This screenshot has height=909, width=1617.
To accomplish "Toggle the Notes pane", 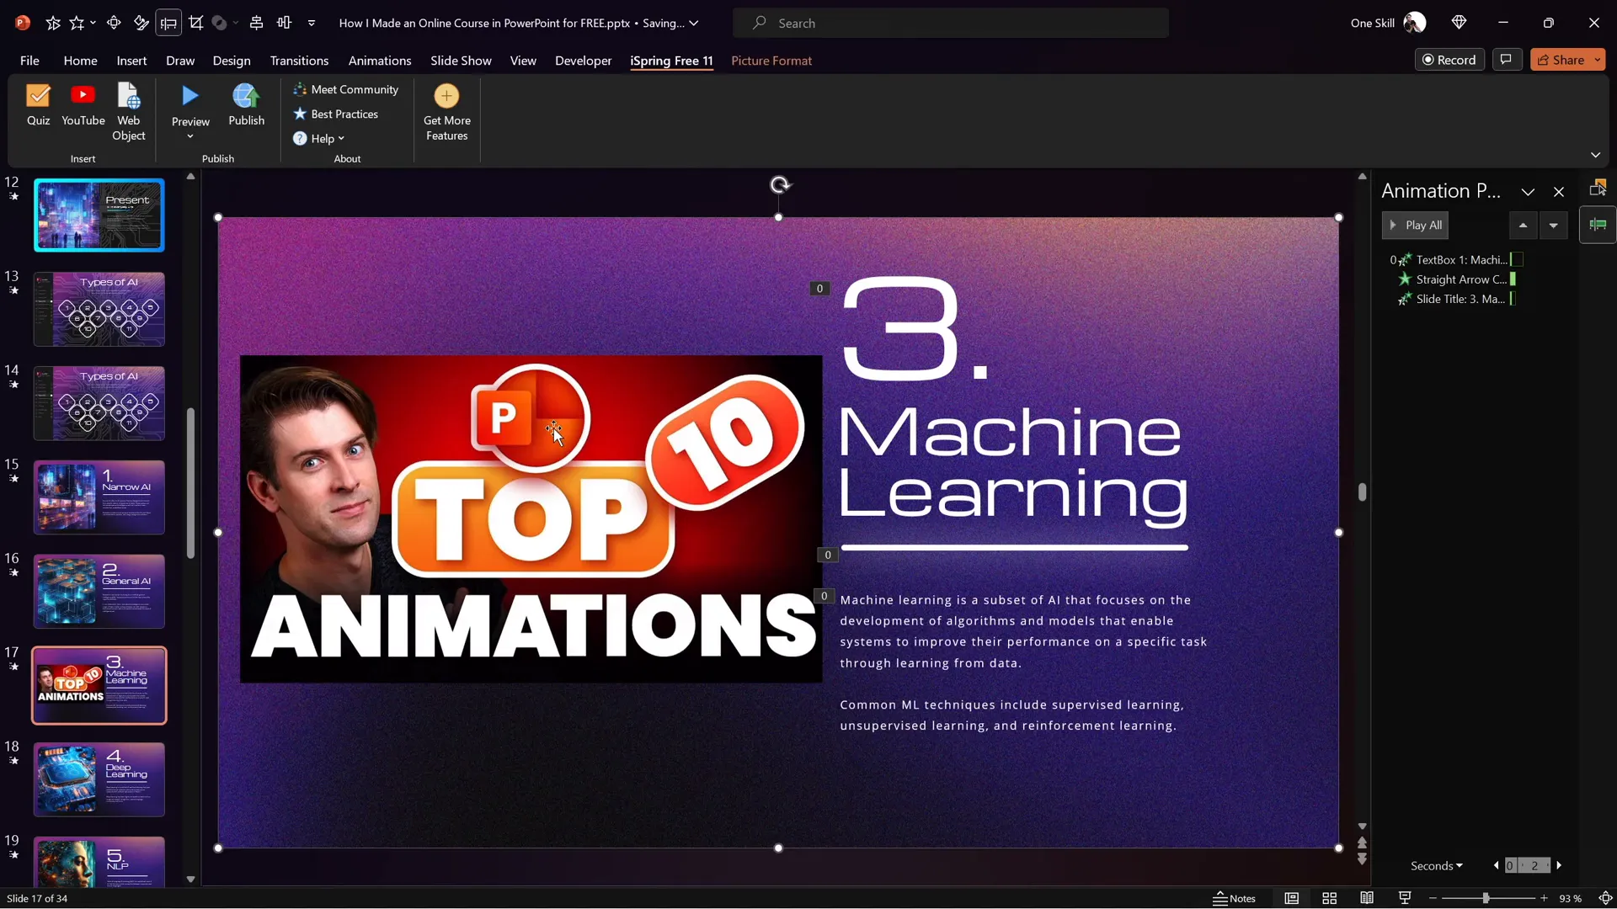I will (1235, 898).
